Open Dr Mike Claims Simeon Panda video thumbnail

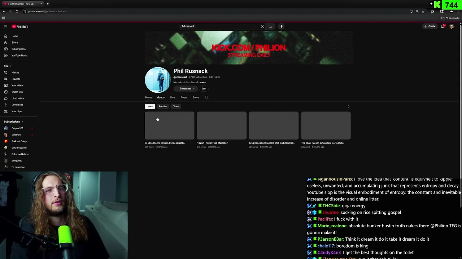[170, 126]
